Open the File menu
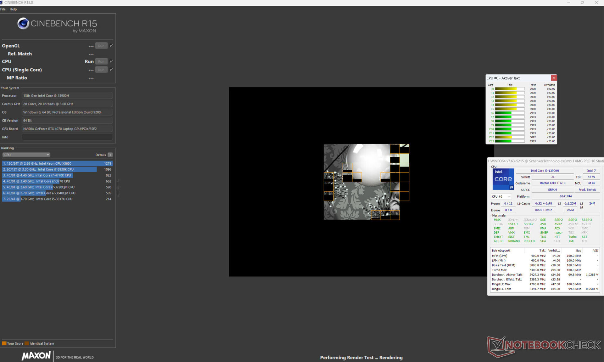Screen dimensions: 604x362 pyautogui.click(x=3, y=9)
